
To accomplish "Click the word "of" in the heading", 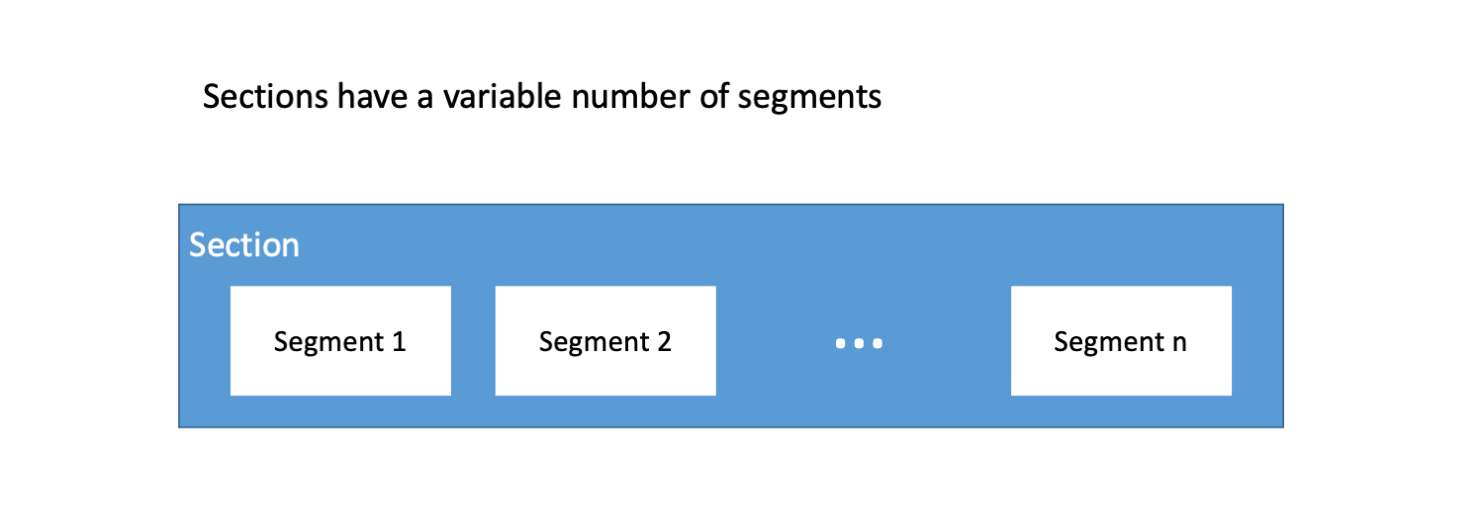I will pyautogui.click(x=715, y=98).
